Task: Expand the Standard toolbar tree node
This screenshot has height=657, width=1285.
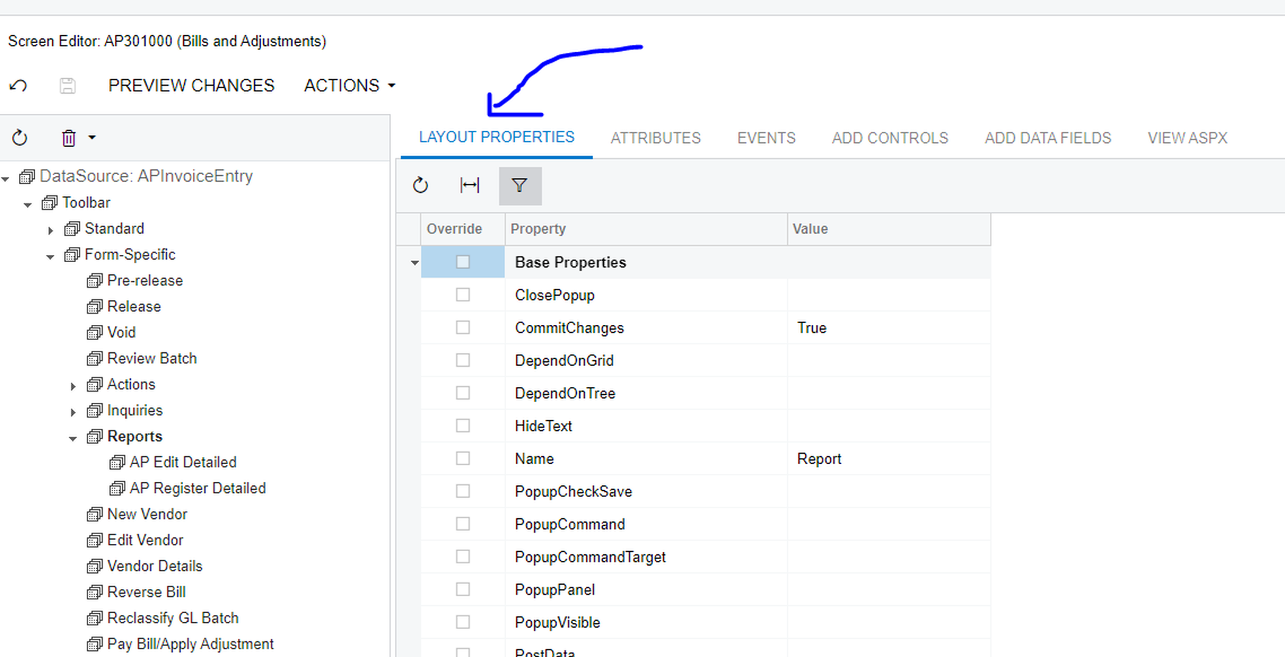Action: coord(50,230)
